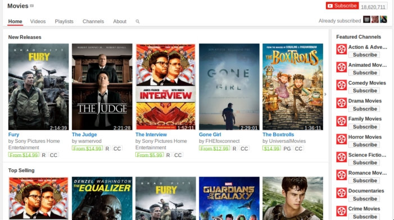Subscribe to Family Movies channel
Screen dimensions: 394x220
point(364,127)
